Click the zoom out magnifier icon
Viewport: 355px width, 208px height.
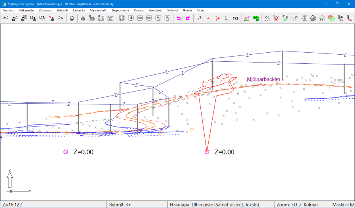click(x=167, y=18)
